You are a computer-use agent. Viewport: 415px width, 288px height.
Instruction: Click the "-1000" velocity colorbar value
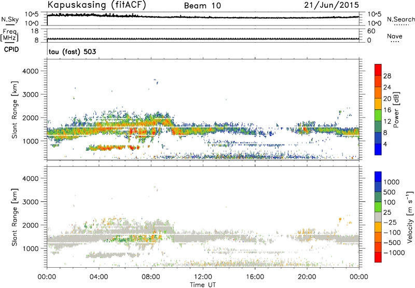[x=394, y=253]
